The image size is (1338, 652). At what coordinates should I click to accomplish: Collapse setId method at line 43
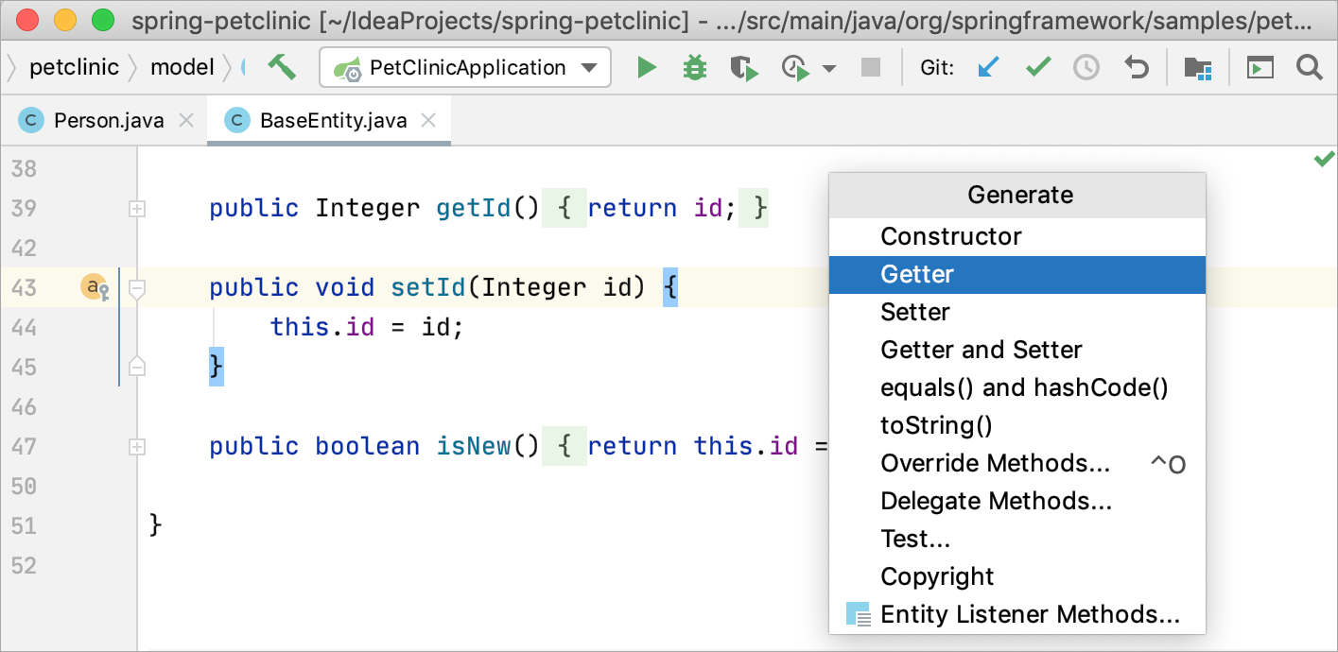click(137, 289)
